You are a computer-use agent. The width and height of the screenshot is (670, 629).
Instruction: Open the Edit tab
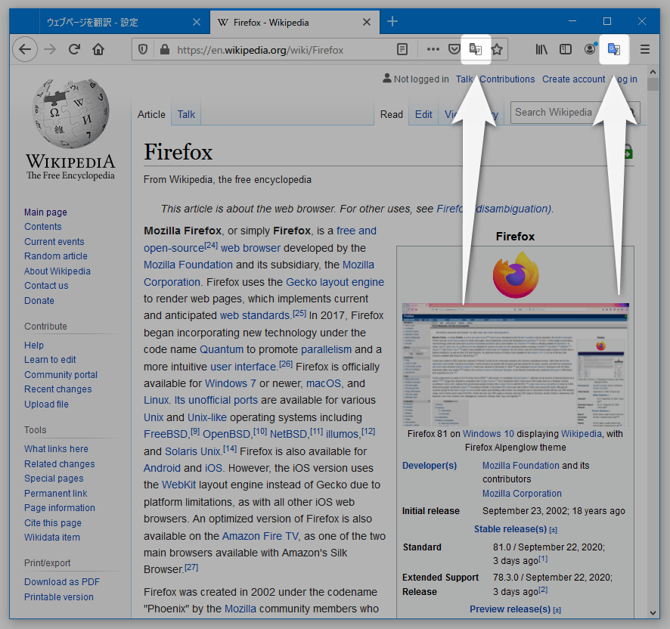point(423,114)
